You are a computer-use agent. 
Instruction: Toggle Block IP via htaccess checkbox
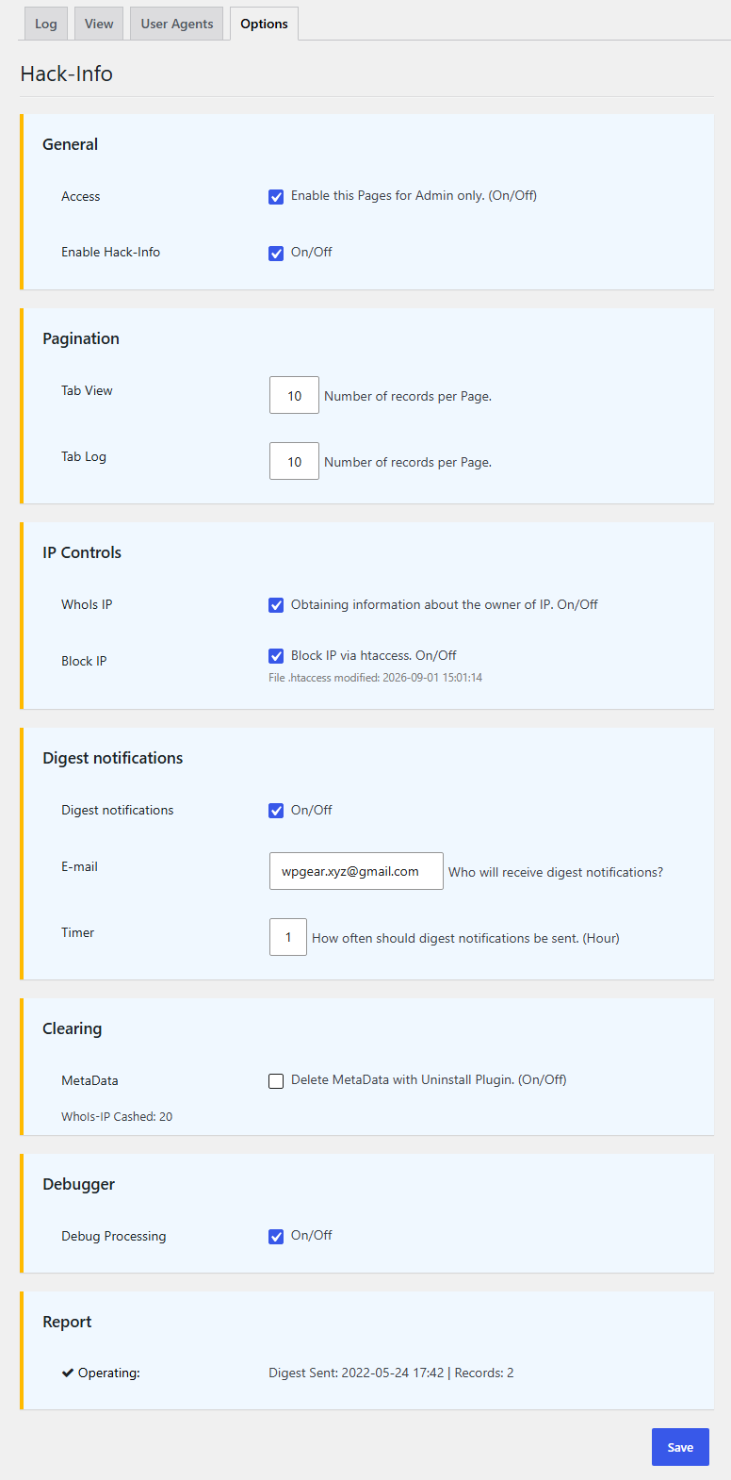(276, 656)
